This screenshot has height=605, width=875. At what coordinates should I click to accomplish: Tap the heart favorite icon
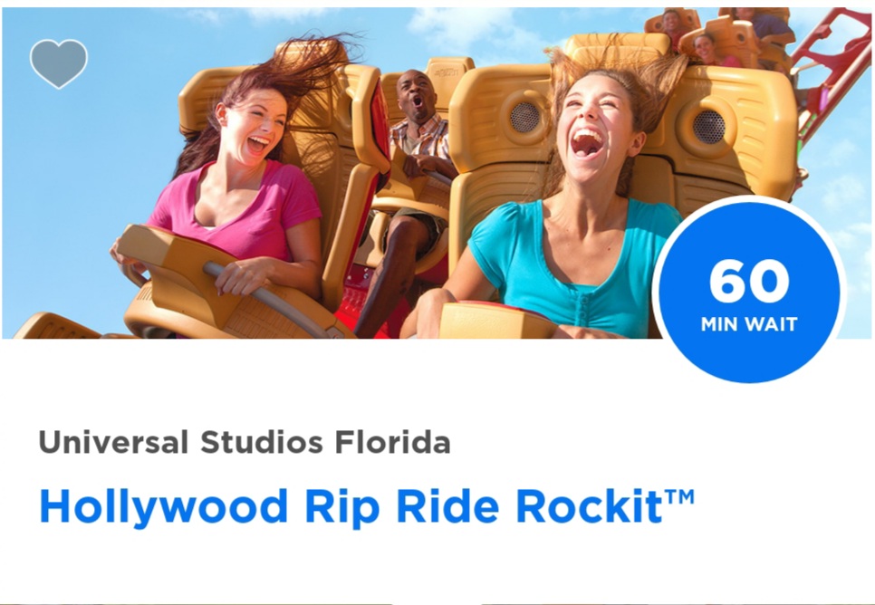tap(59, 64)
